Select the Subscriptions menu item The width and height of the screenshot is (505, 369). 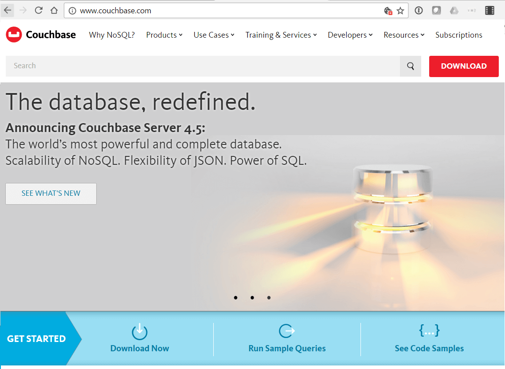tap(458, 35)
